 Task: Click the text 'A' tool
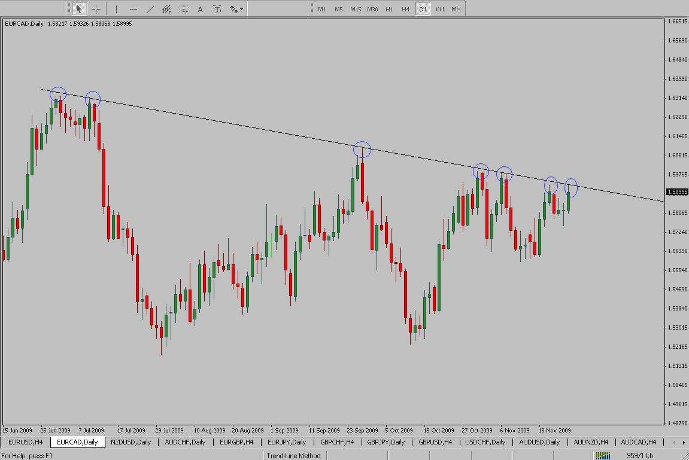click(x=200, y=9)
